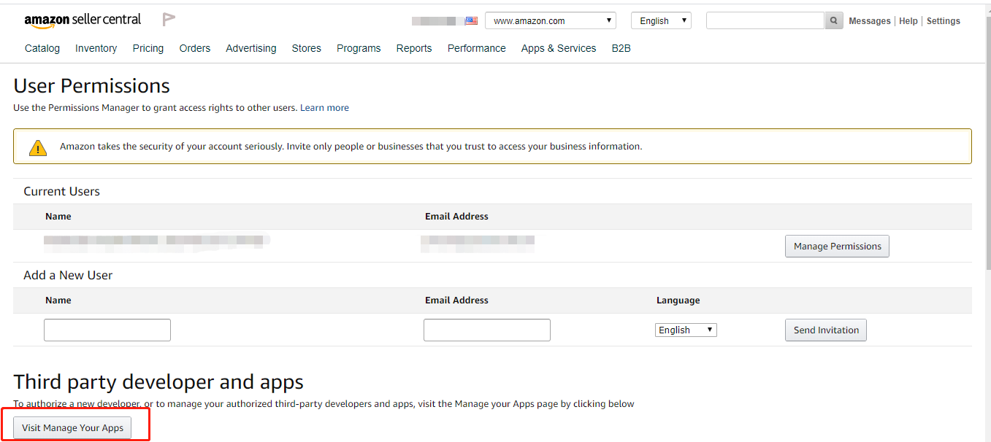Expand the new user Language dropdown

[x=686, y=330]
